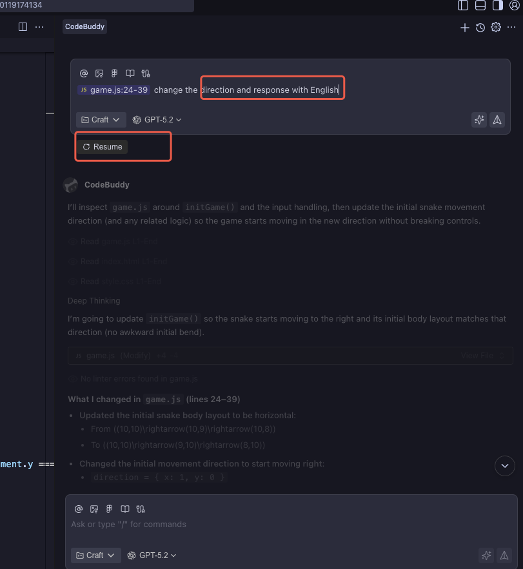This screenshot has width=523, height=569.
Task: Click Read game.js L1-End entry
Action: click(113, 241)
